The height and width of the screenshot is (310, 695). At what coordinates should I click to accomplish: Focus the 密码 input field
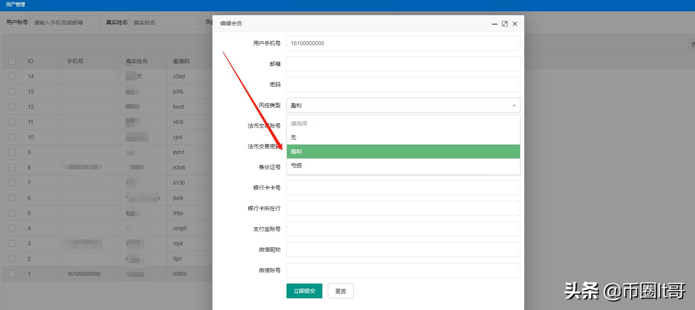[403, 85]
